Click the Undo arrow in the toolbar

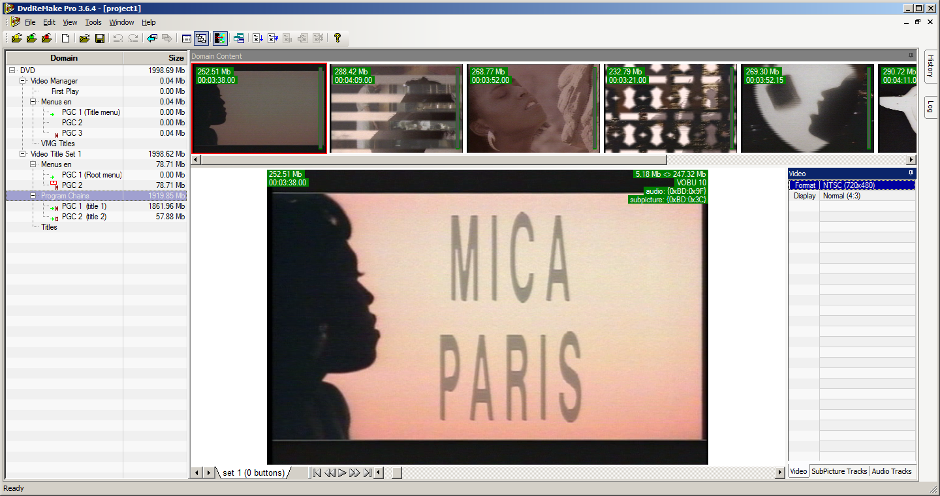tap(118, 39)
